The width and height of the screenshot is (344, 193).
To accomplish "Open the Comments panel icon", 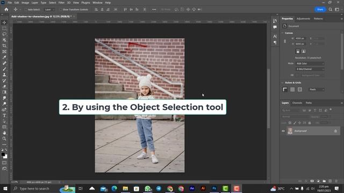I will [275, 27].
